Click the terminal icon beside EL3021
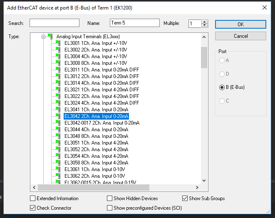The height and width of the screenshot is (218, 275). [x=58, y=89]
